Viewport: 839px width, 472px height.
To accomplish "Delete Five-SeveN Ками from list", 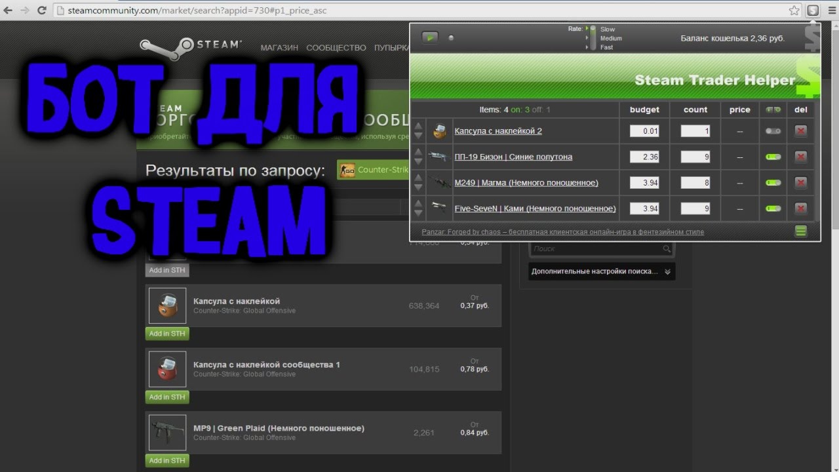I will [x=800, y=208].
